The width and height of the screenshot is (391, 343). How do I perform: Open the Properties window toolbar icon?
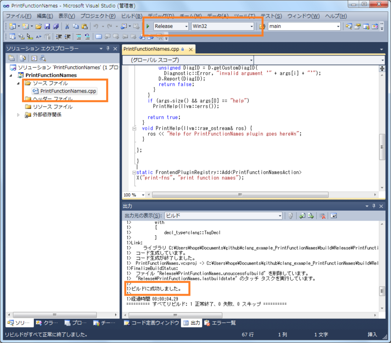point(357,26)
